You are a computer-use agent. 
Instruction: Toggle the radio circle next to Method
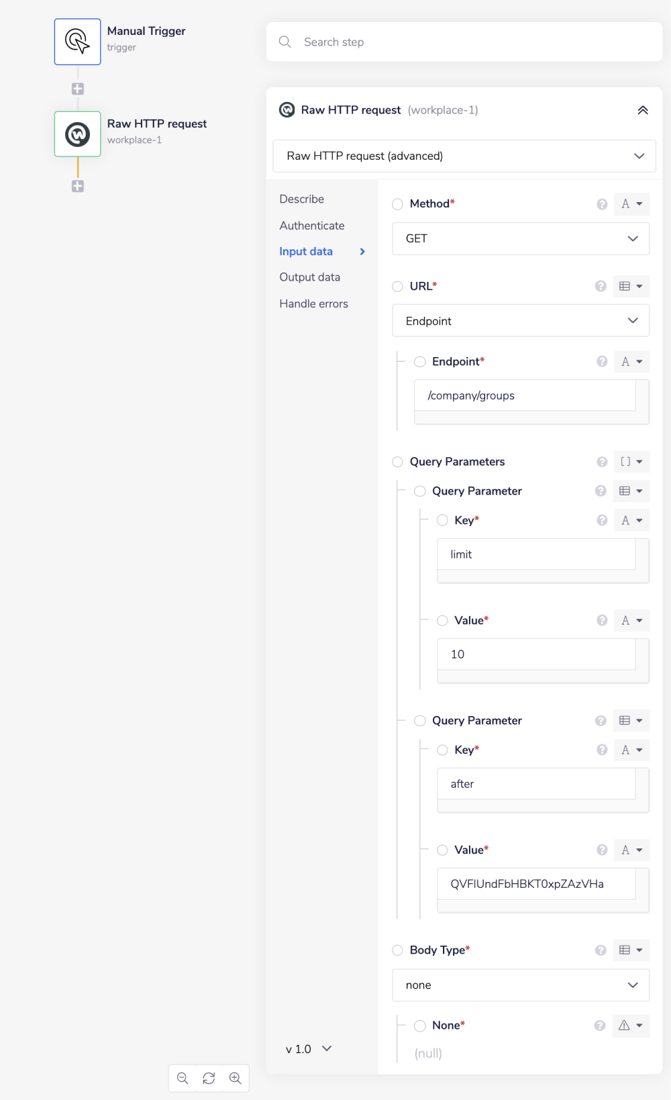pos(398,204)
